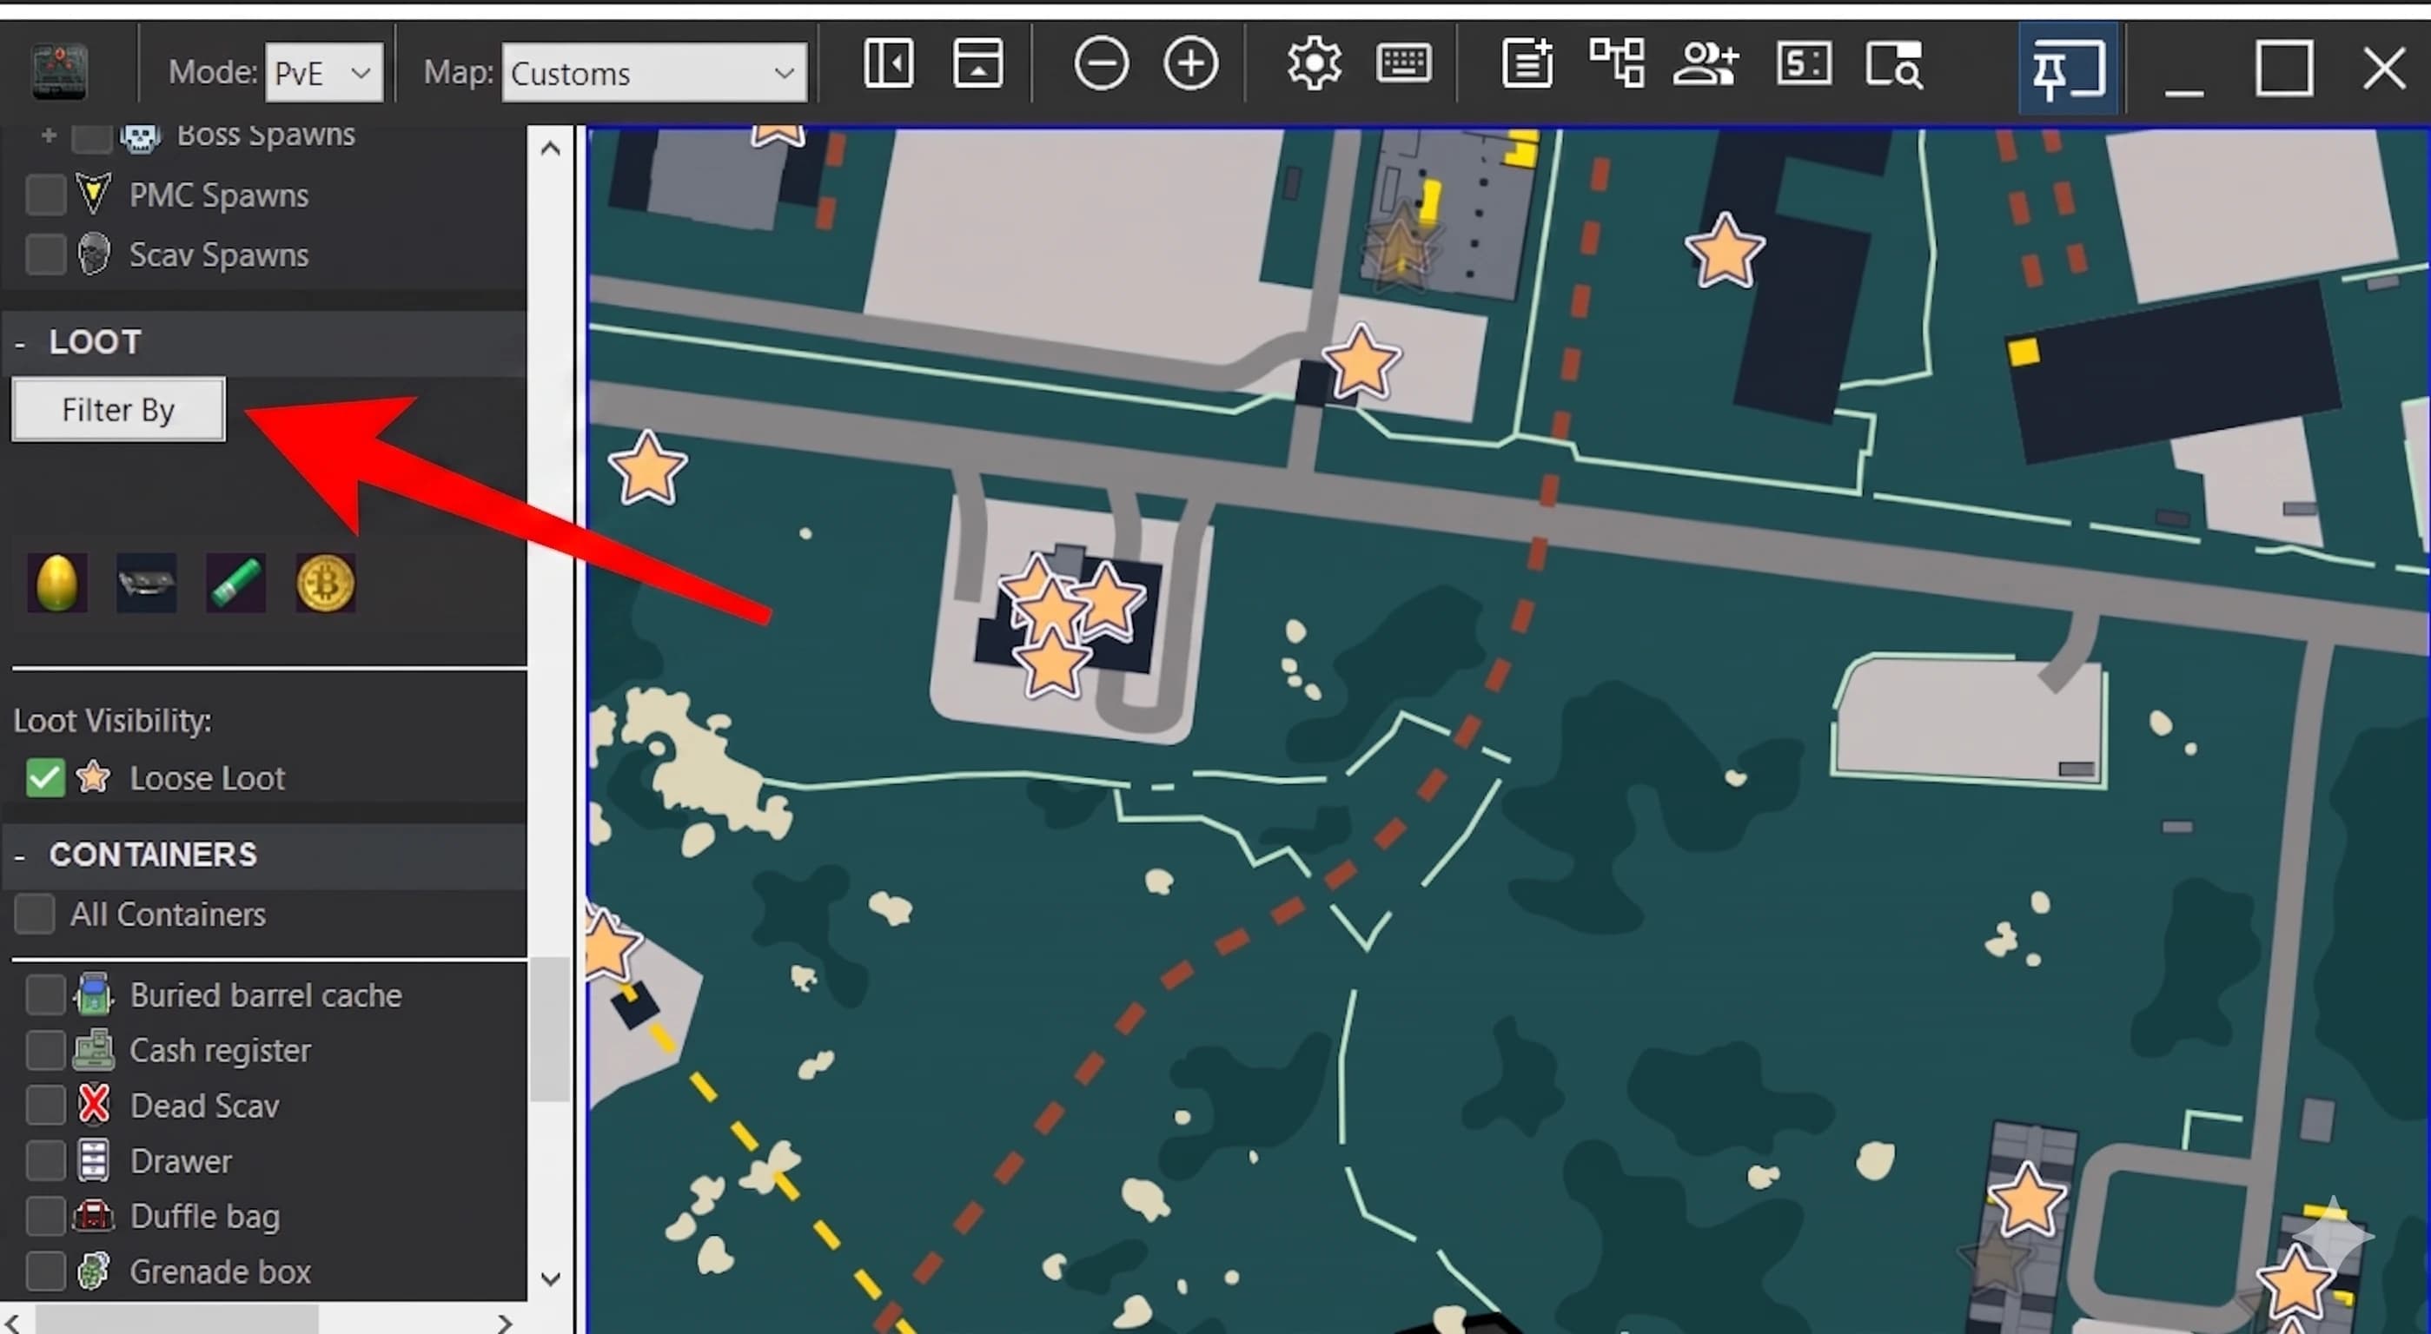Screen dimensions: 2431x1334
Task: Click the collapse-top-panel toolbar icon
Action: [x=977, y=64]
